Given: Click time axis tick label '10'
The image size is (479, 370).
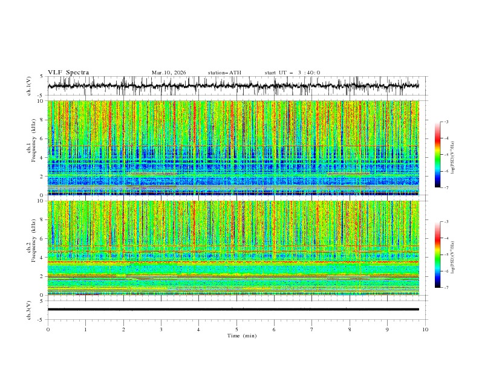Looking at the screenshot, I should pyautogui.click(x=425, y=329).
